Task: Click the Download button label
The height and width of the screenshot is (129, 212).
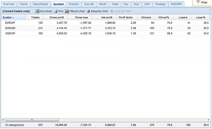Action: click(46, 11)
